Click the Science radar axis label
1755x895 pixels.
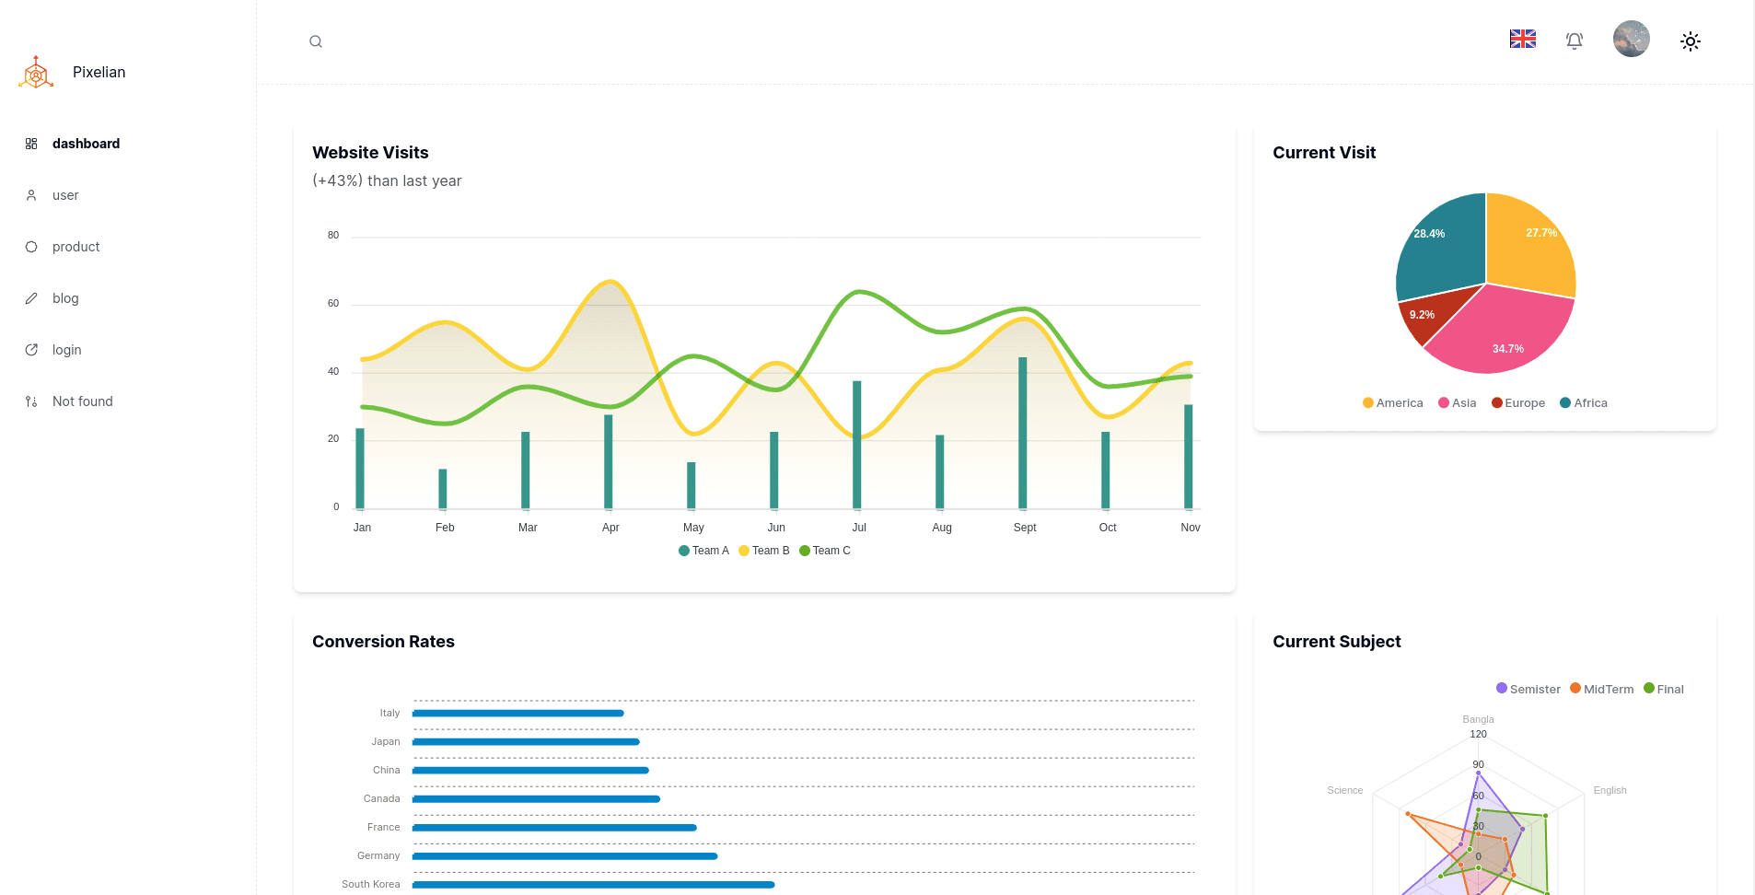coord(1345,790)
